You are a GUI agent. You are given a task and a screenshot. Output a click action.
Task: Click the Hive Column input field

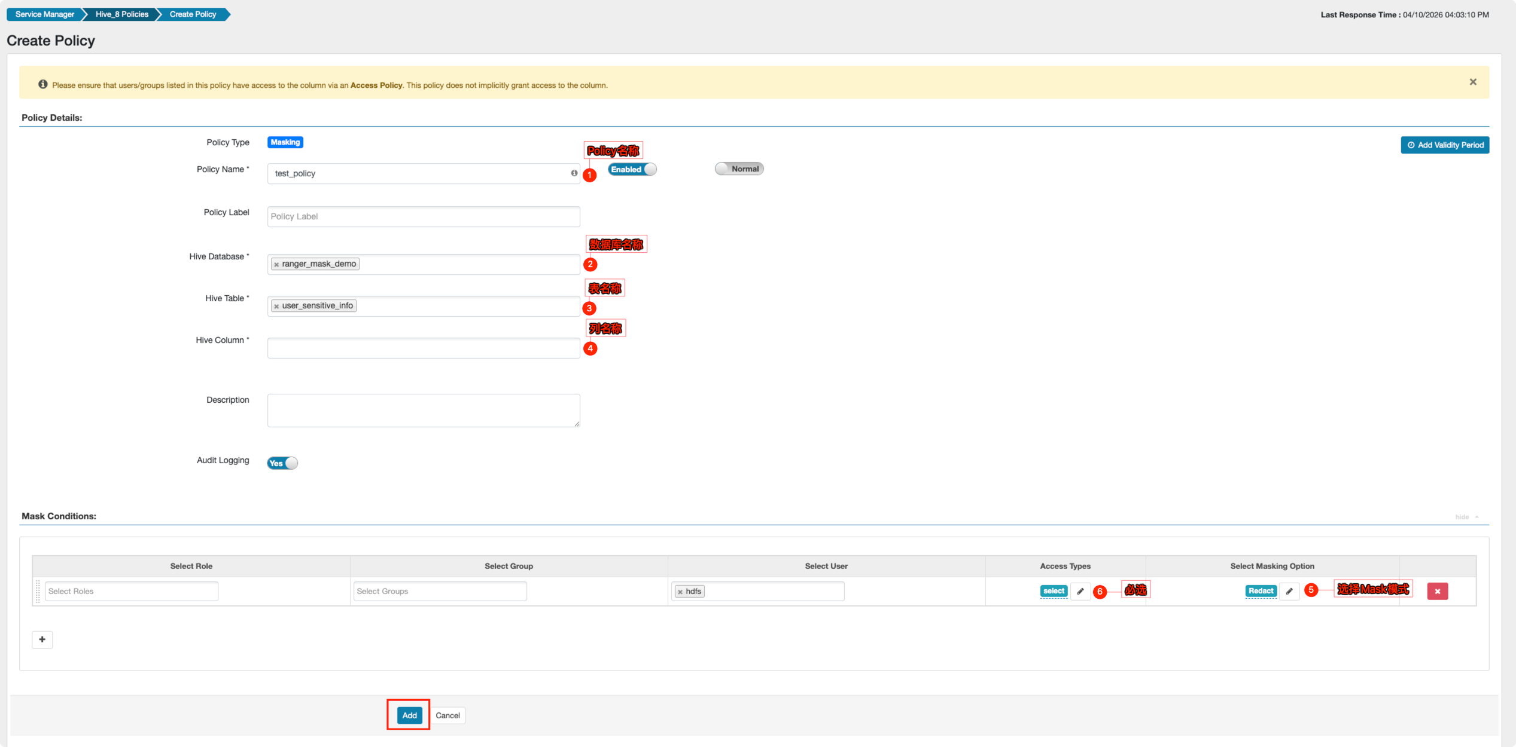click(x=423, y=348)
